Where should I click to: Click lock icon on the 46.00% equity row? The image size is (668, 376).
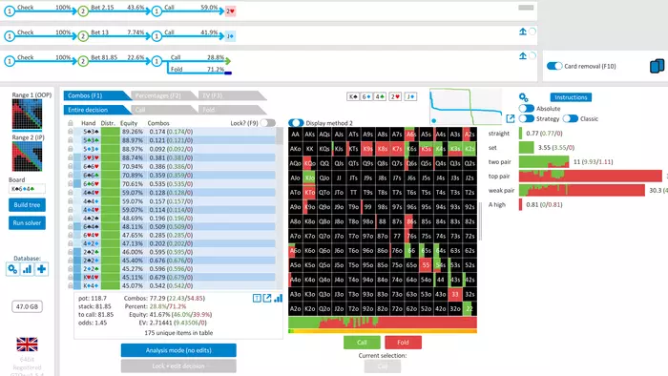(71, 252)
